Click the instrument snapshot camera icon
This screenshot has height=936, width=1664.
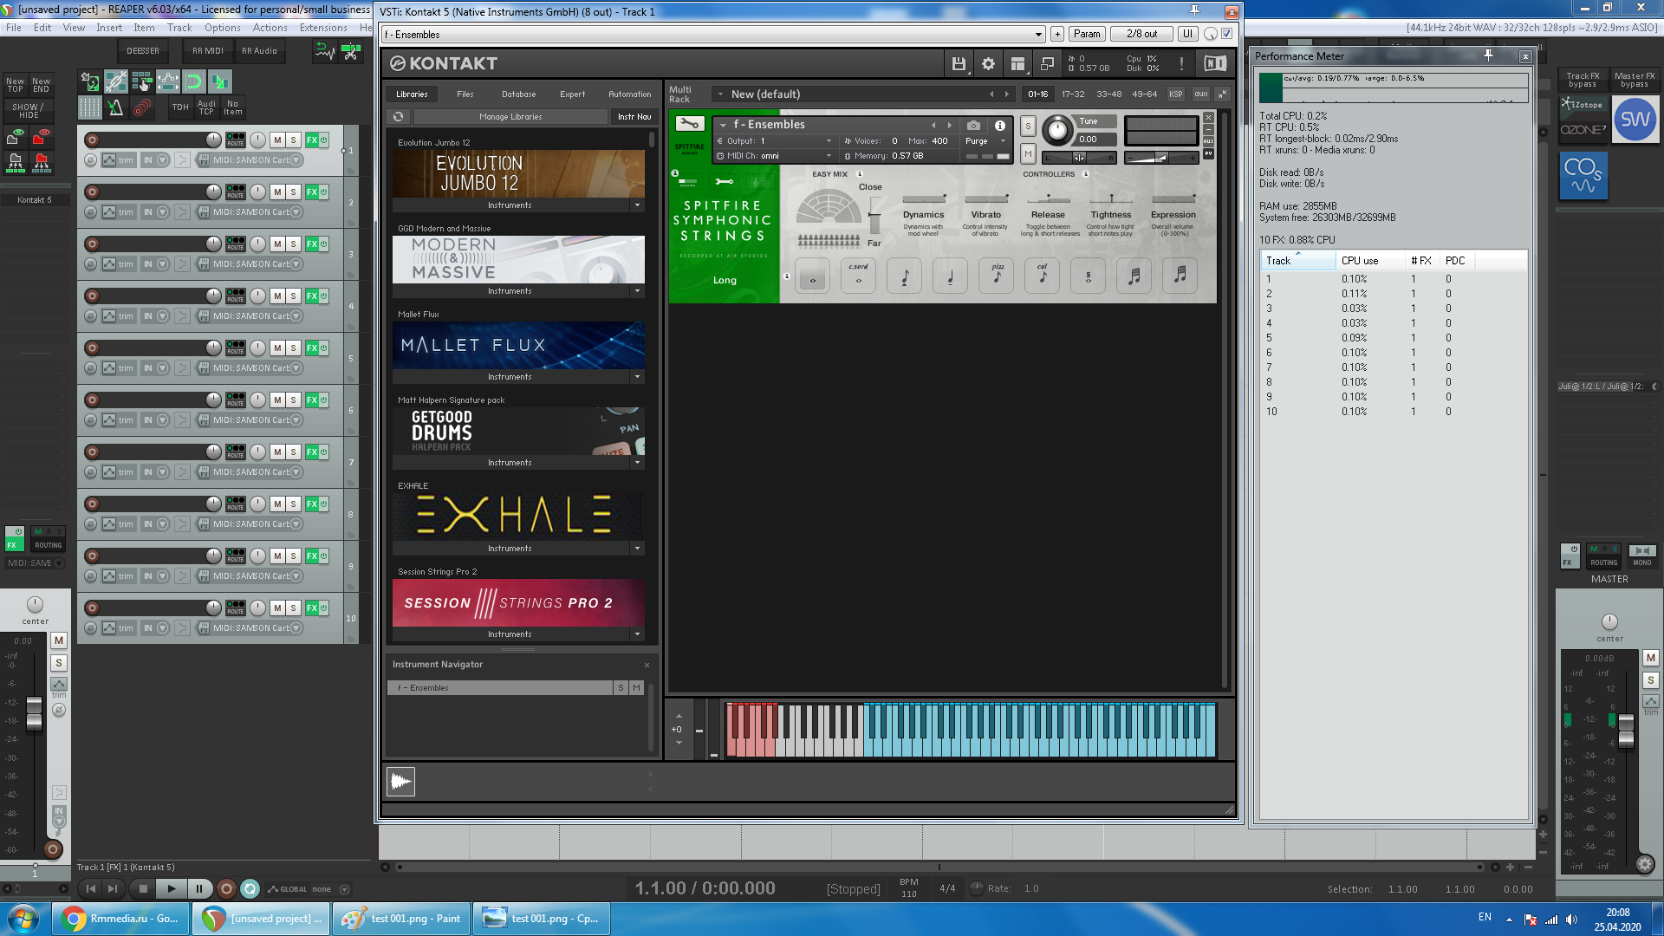[973, 125]
